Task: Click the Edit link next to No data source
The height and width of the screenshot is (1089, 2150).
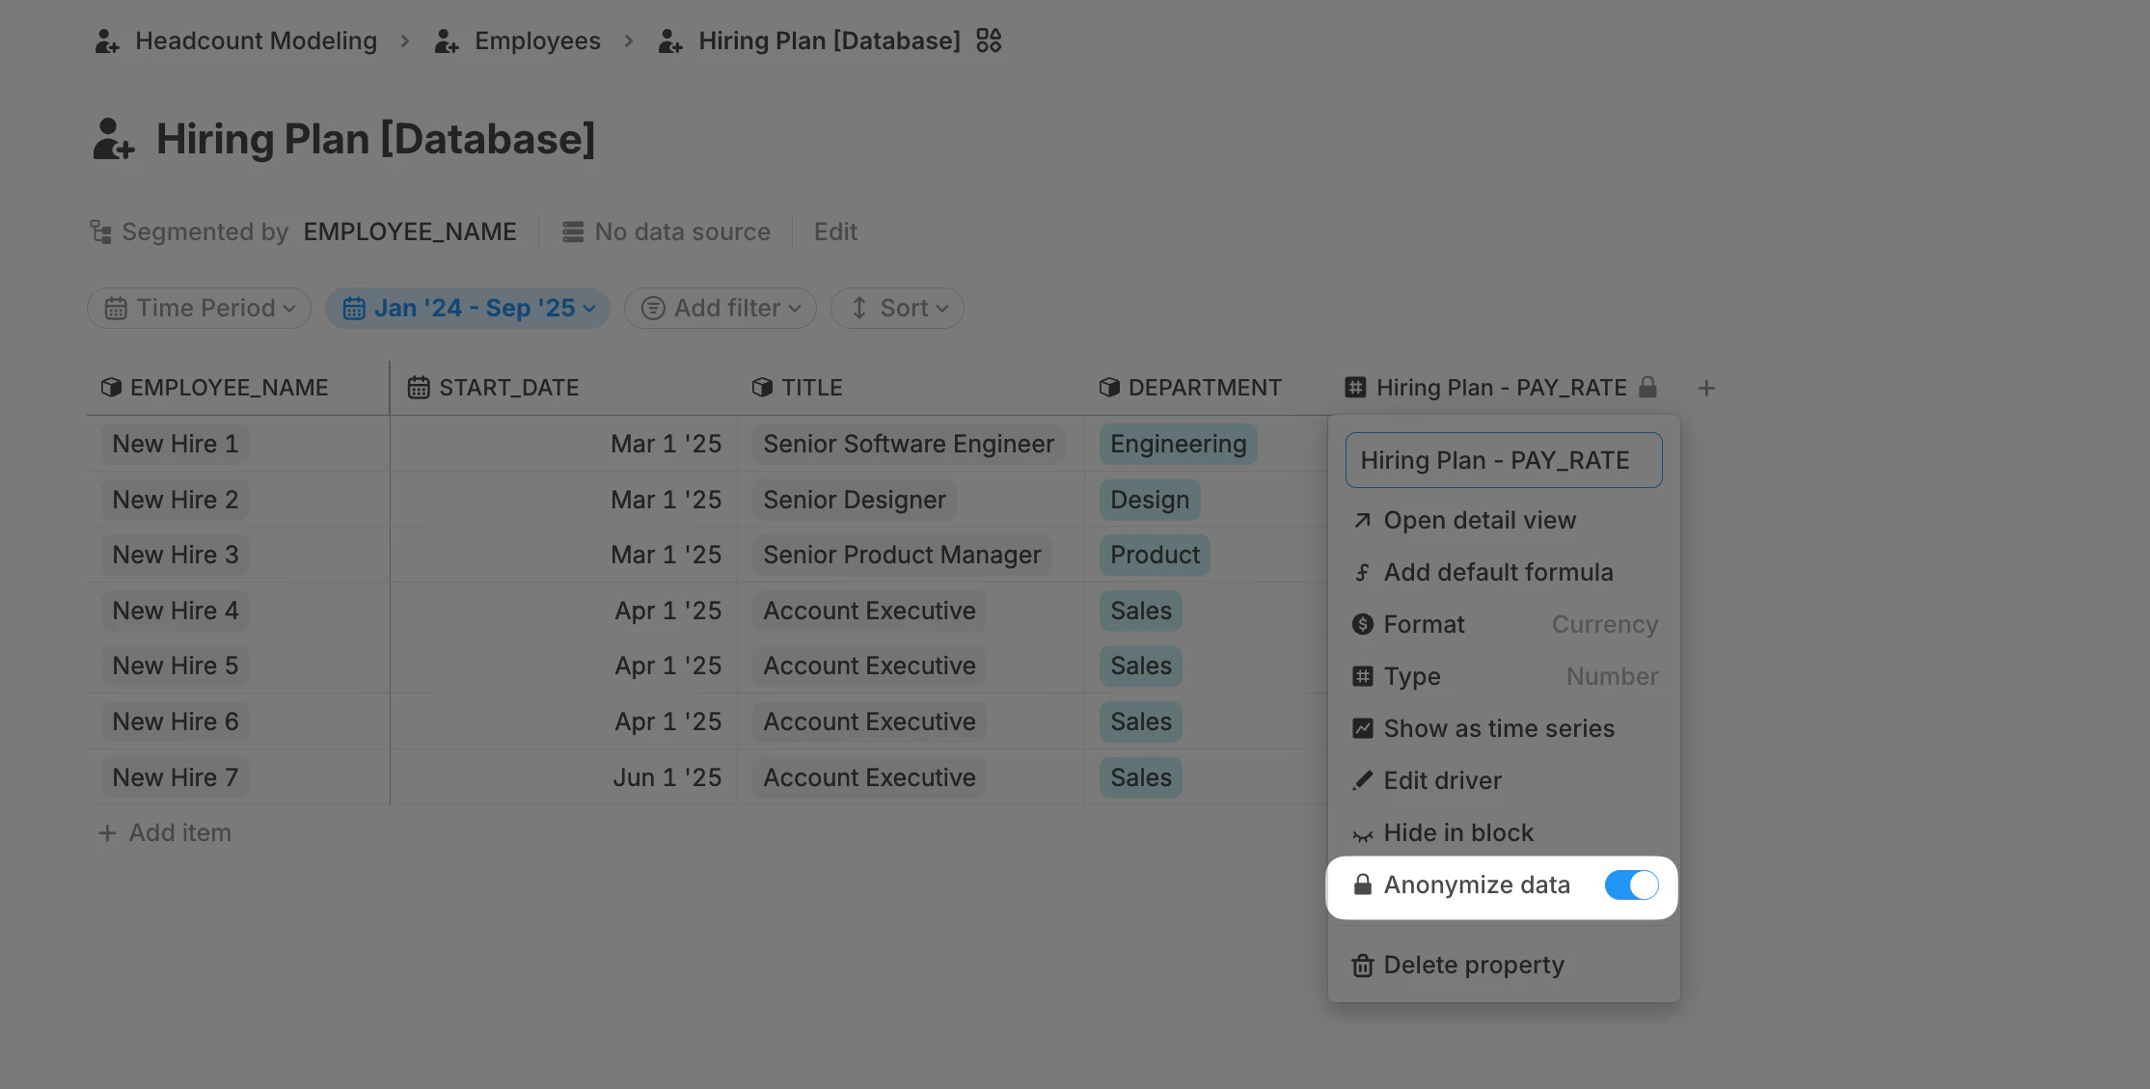Action: (x=835, y=231)
